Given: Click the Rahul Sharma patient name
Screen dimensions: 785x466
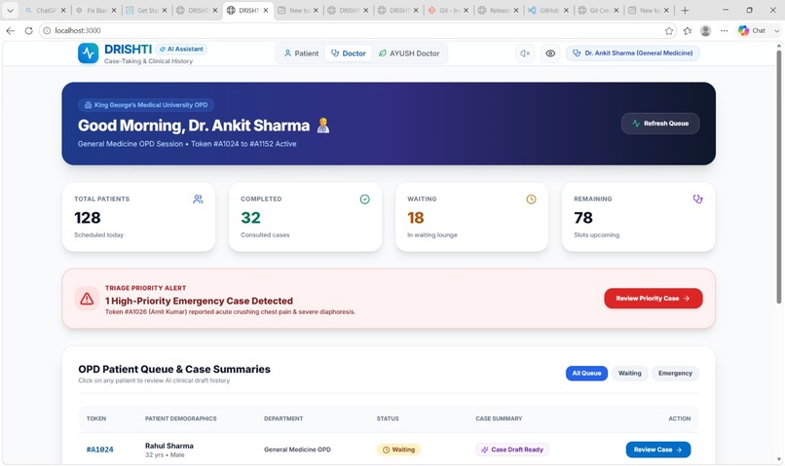Looking at the screenshot, I should click(x=169, y=446).
